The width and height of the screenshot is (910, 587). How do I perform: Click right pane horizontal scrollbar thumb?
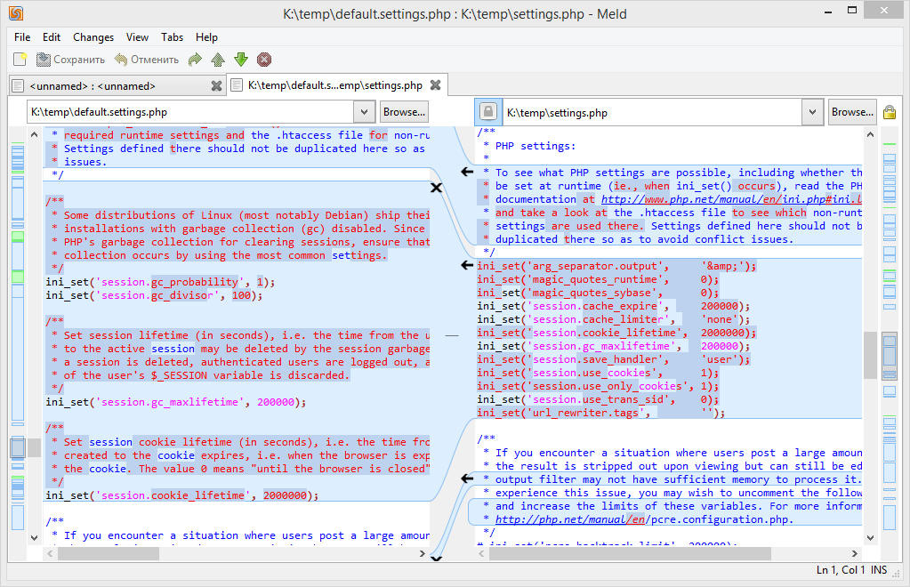630,554
